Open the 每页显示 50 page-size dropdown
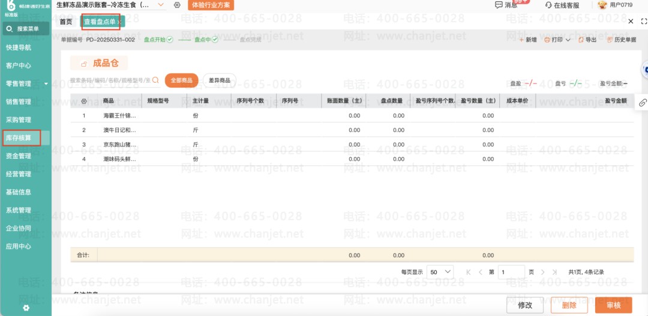Viewport: 648px width, 316px height. (x=440, y=272)
